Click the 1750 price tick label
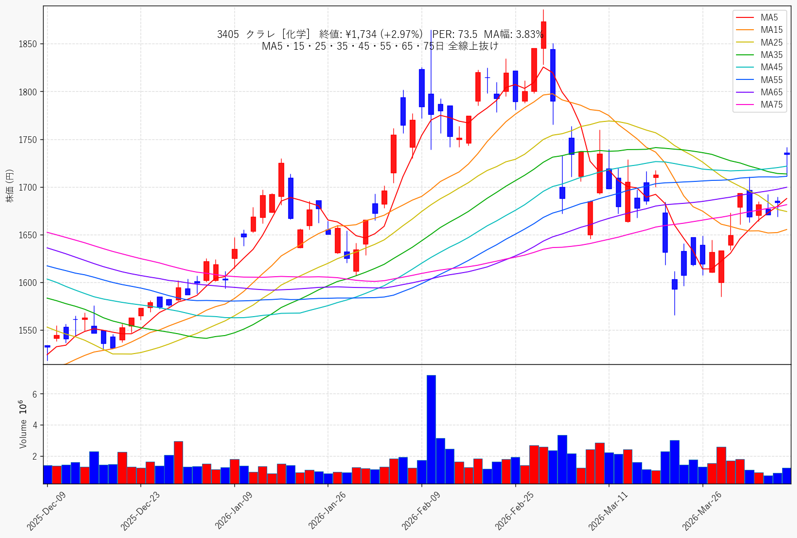The width and height of the screenshot is (797, 538). pos(27,139)
